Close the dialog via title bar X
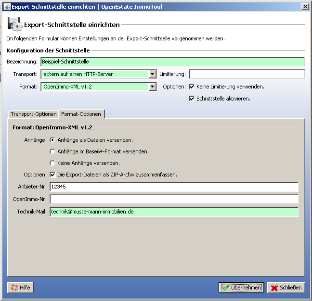This screenshot has width=312, height=301. pos(305,6)
